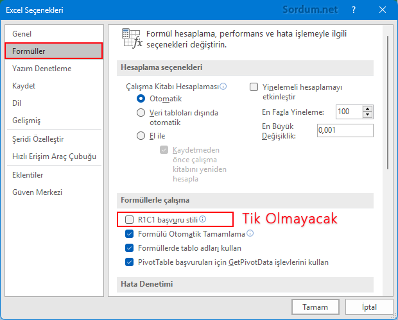This screenshot has width=398, height=320.
Task: Select the Otomatik calculation radio button
Action: click(x=141, y=98)
